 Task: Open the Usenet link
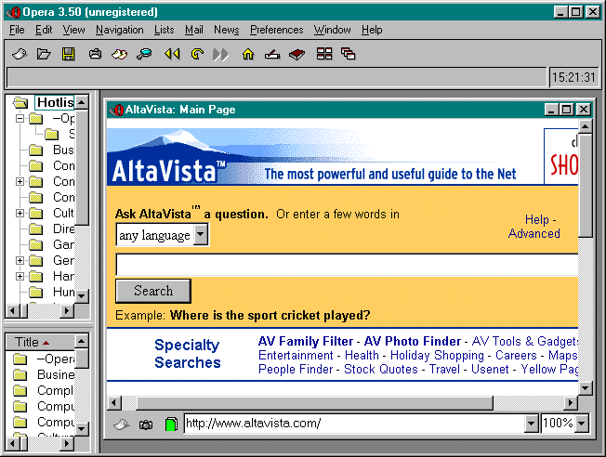click(x=490, y=369)
